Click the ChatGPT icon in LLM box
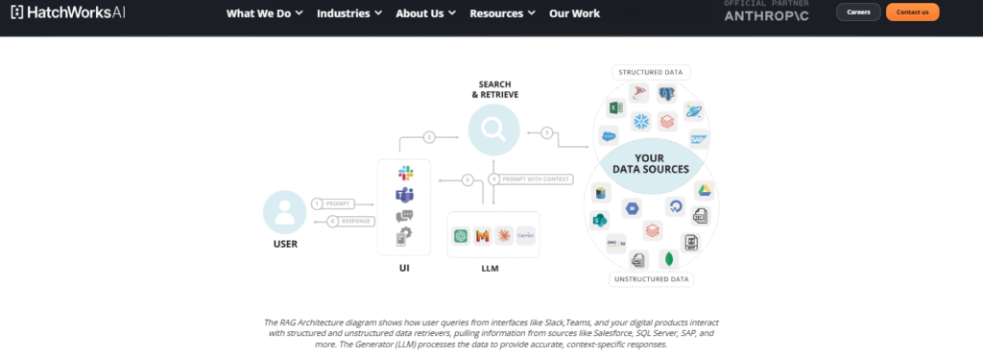The width and height of the screenshot is (983, 357). pos(462,235)
